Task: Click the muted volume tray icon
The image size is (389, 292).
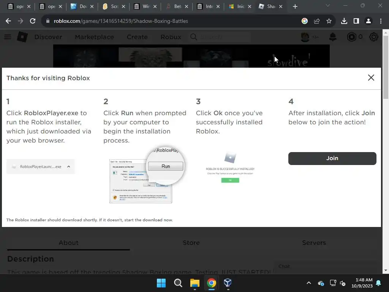Action: (343, 283)
